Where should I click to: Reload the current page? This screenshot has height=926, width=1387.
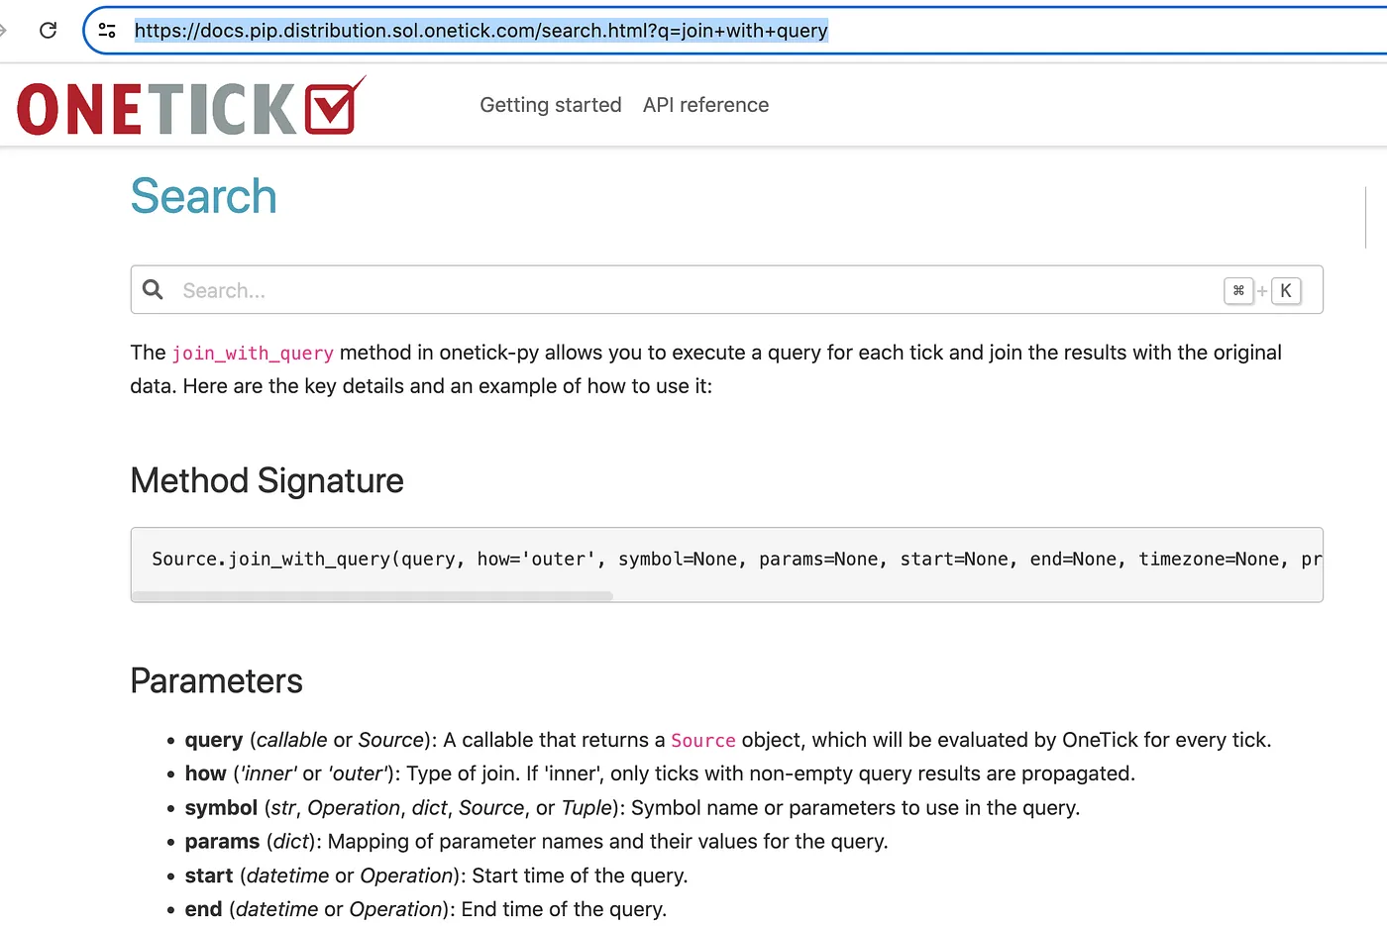pyautogui.click(x=48, y=31)
